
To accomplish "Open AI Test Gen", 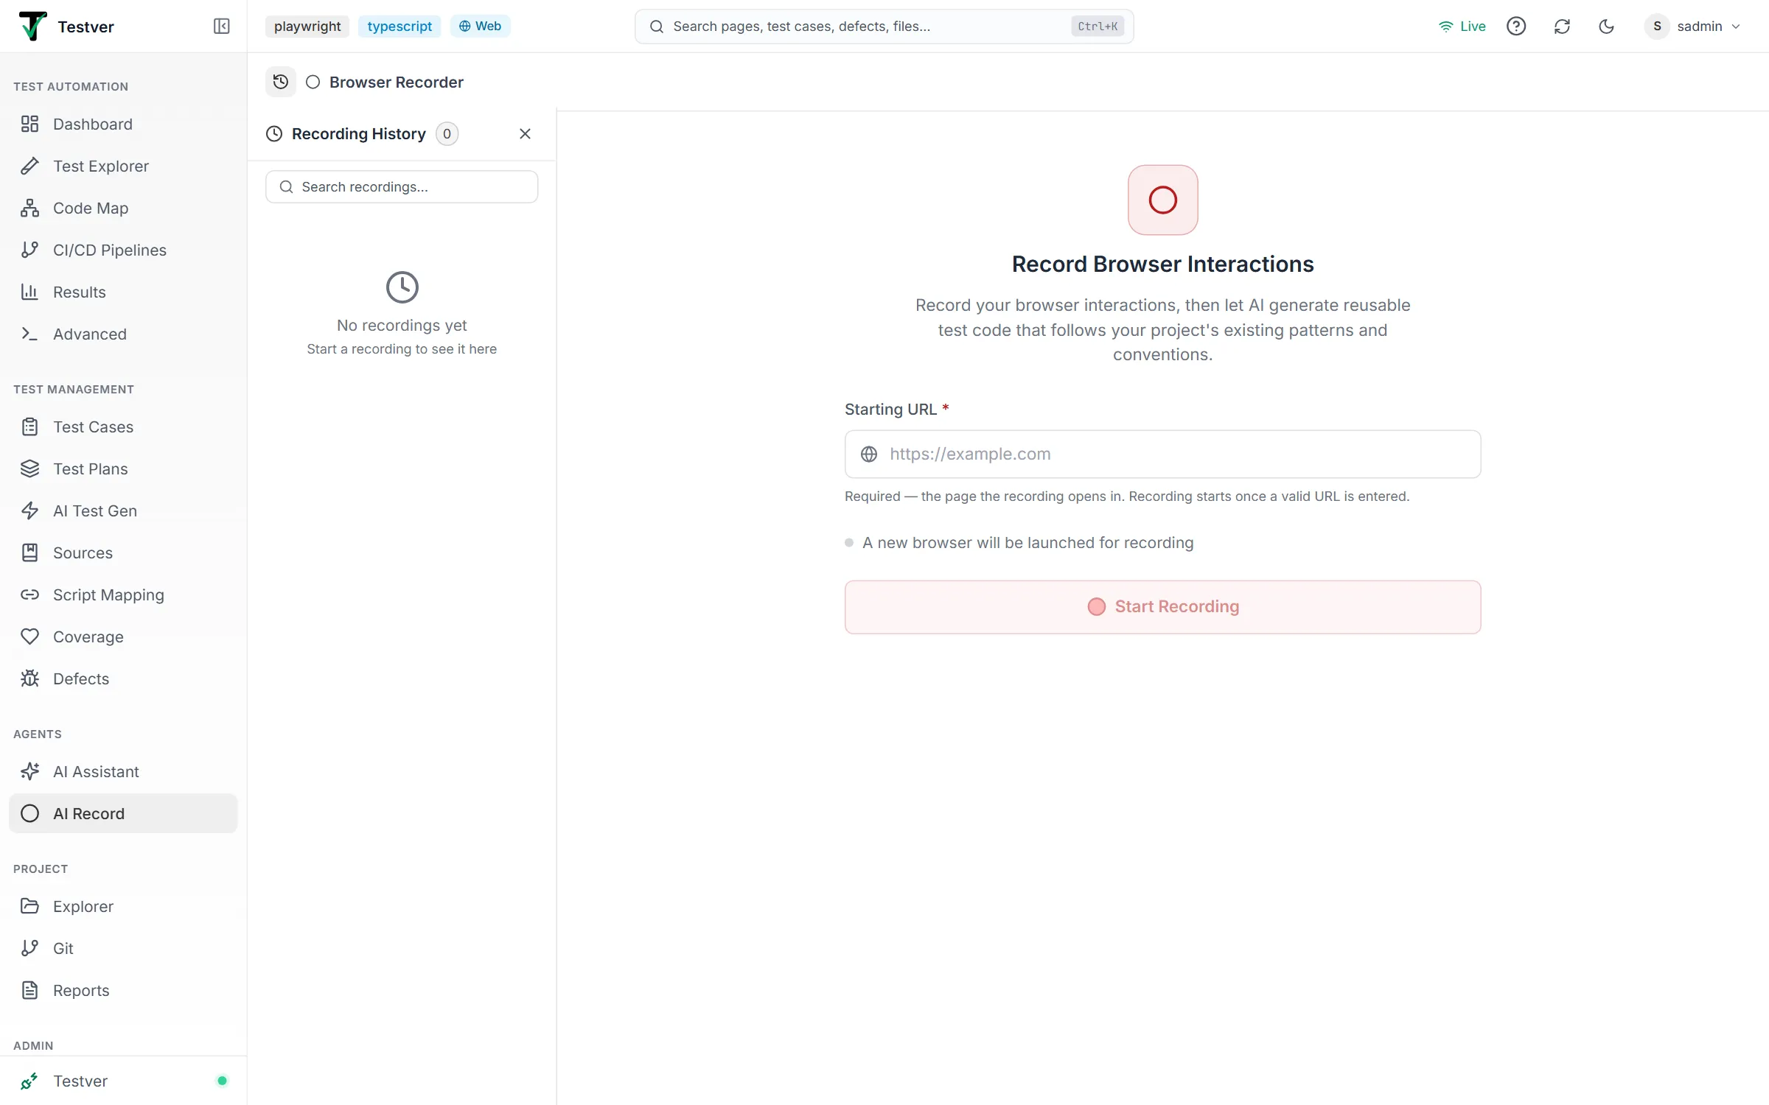I will [x=123, y=511].
